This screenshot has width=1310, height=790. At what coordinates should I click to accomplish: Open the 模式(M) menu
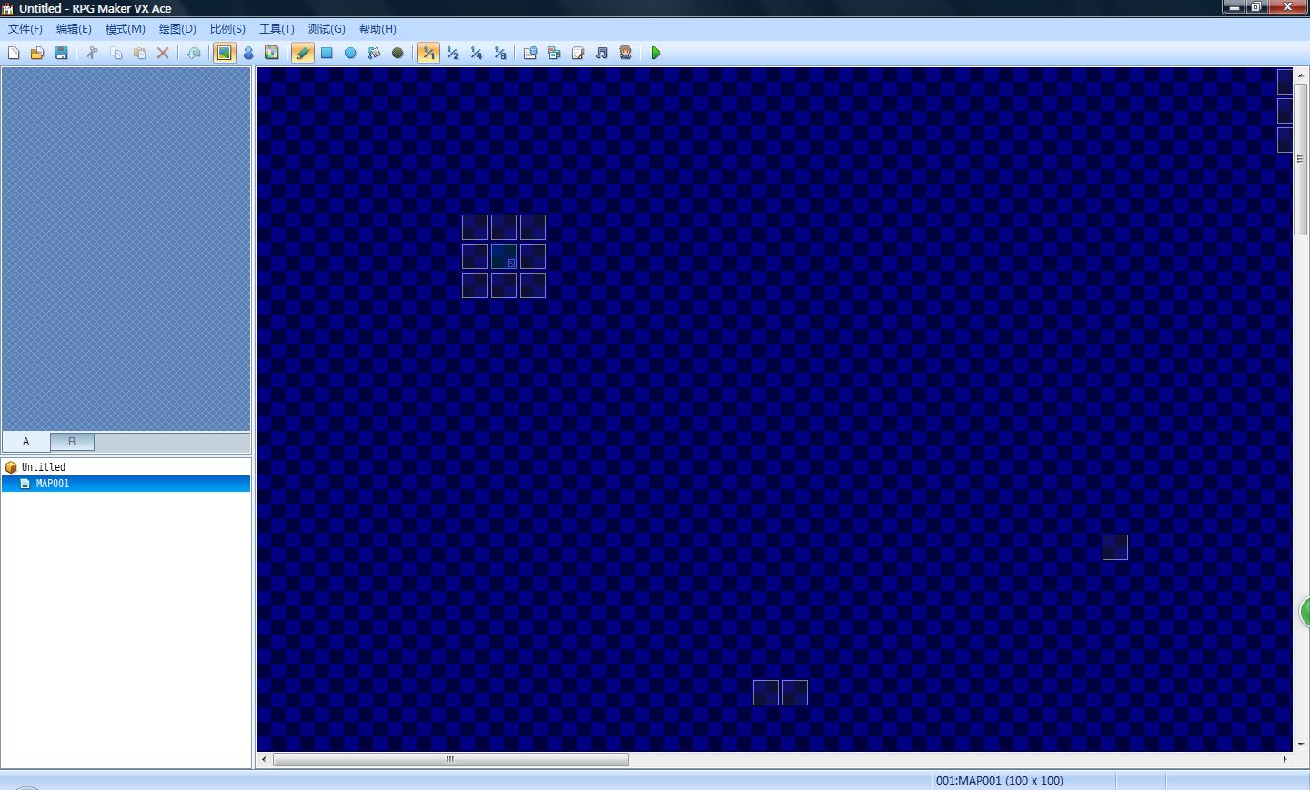pyautogui.click(x=126, y=29)
